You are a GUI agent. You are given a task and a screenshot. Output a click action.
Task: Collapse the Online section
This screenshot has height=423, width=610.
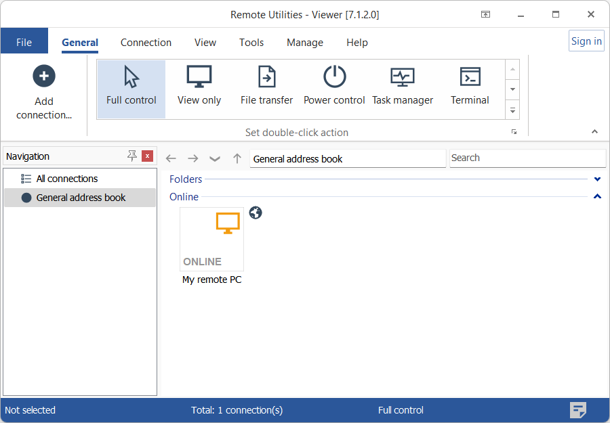pyautogui.click(x=597, y=197)
